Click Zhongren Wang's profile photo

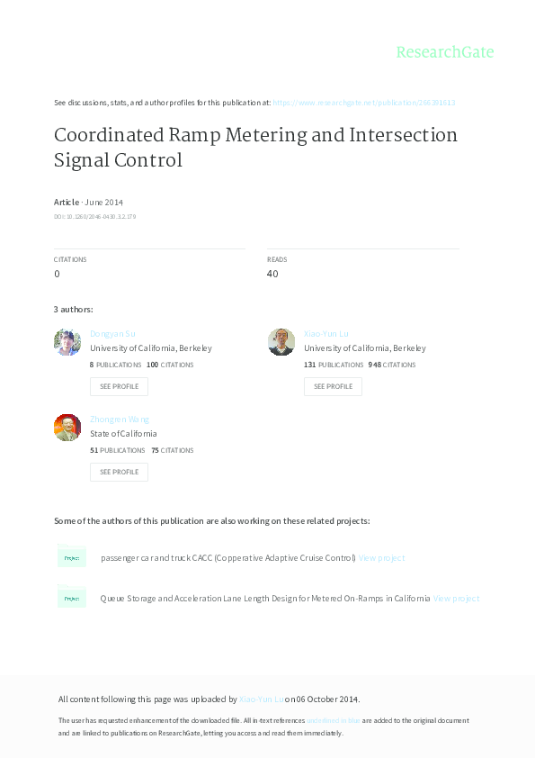[x=67, y=428]
